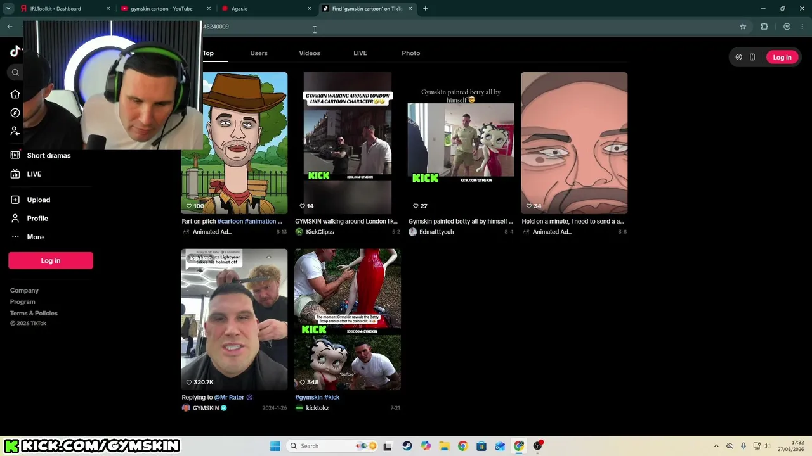The width and height of the screenshot is (812, 456).
Task: Open the Company footer link
Action: (x=24, y=291)
